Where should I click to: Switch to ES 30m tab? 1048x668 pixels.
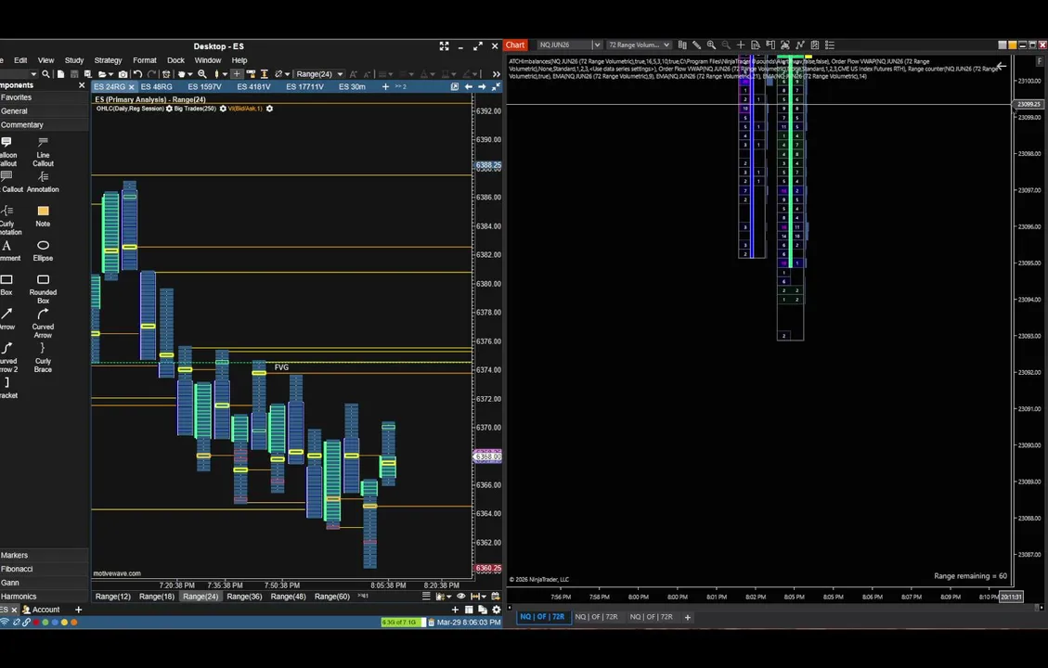point(352,87)
